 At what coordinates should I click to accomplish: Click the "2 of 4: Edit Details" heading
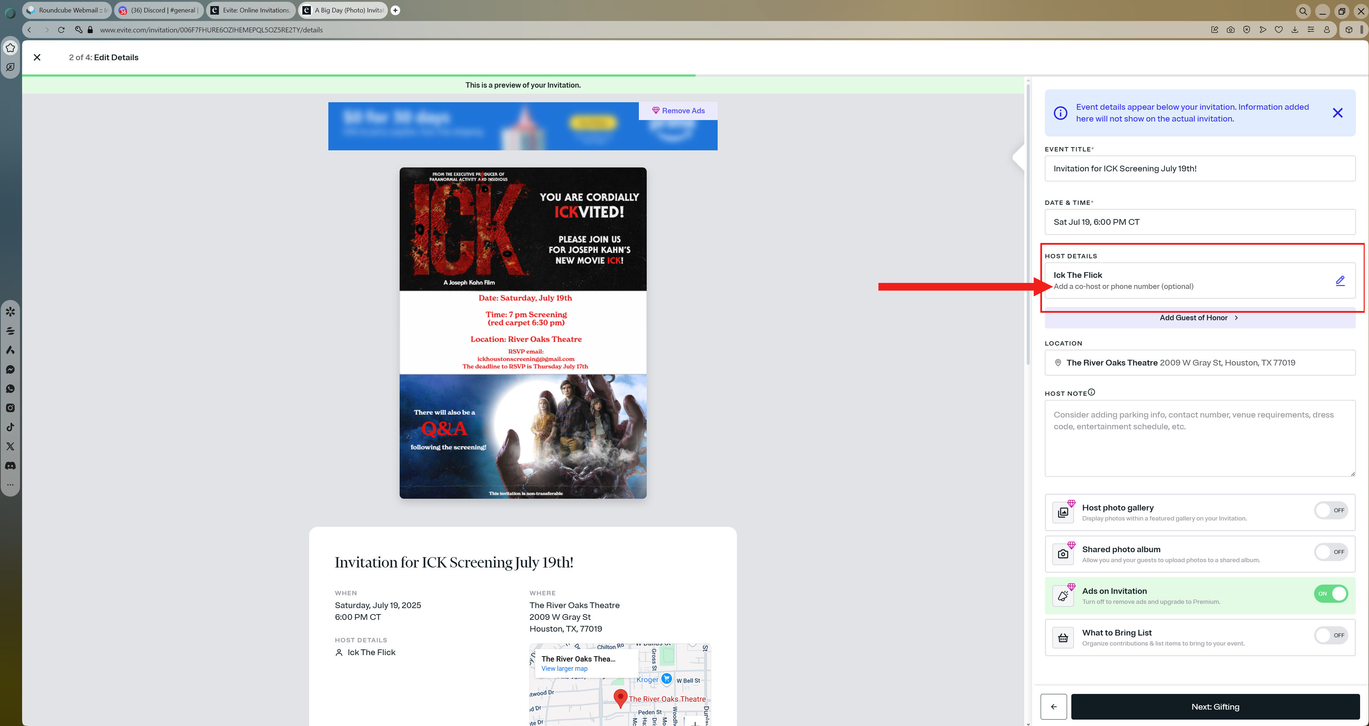click(104, 57)
